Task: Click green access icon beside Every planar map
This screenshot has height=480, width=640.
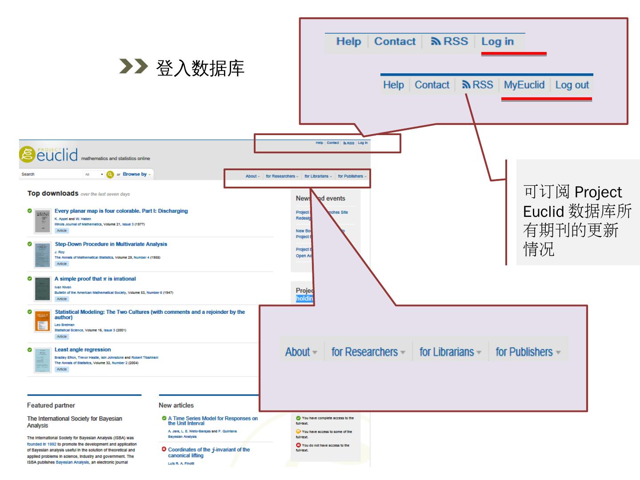Action: [30, 211]
